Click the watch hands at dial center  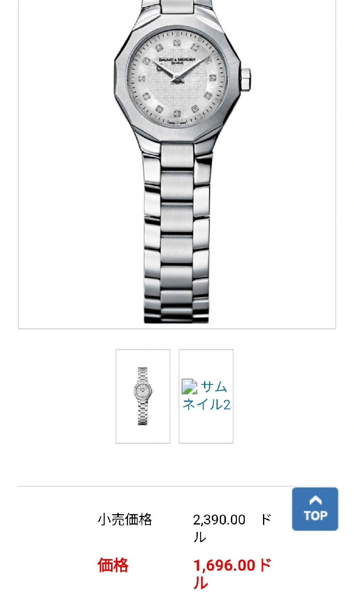(x=176, y=78)
